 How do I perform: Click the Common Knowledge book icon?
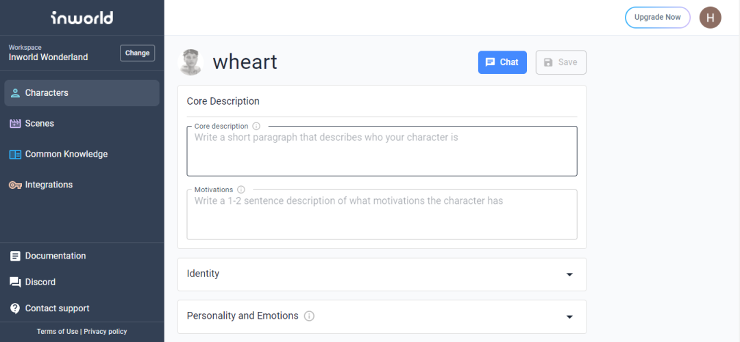(15, 155)
